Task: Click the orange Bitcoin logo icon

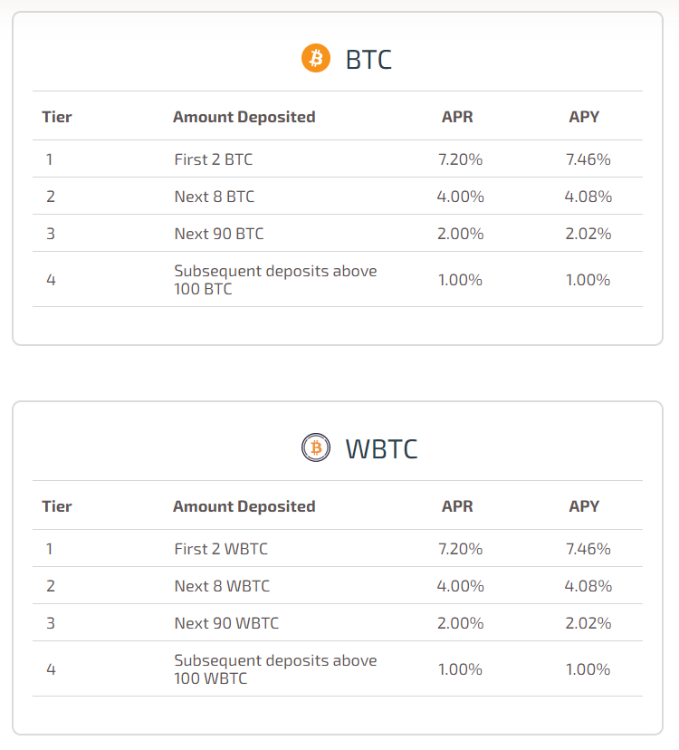Action: coord(316,58)
